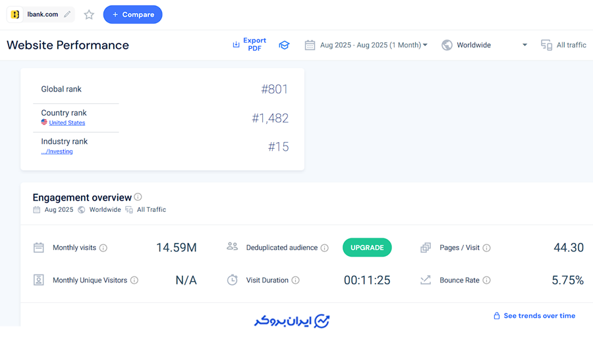593x337 pixels.
Task: Click the Compare button
Action: click(132, 14)
